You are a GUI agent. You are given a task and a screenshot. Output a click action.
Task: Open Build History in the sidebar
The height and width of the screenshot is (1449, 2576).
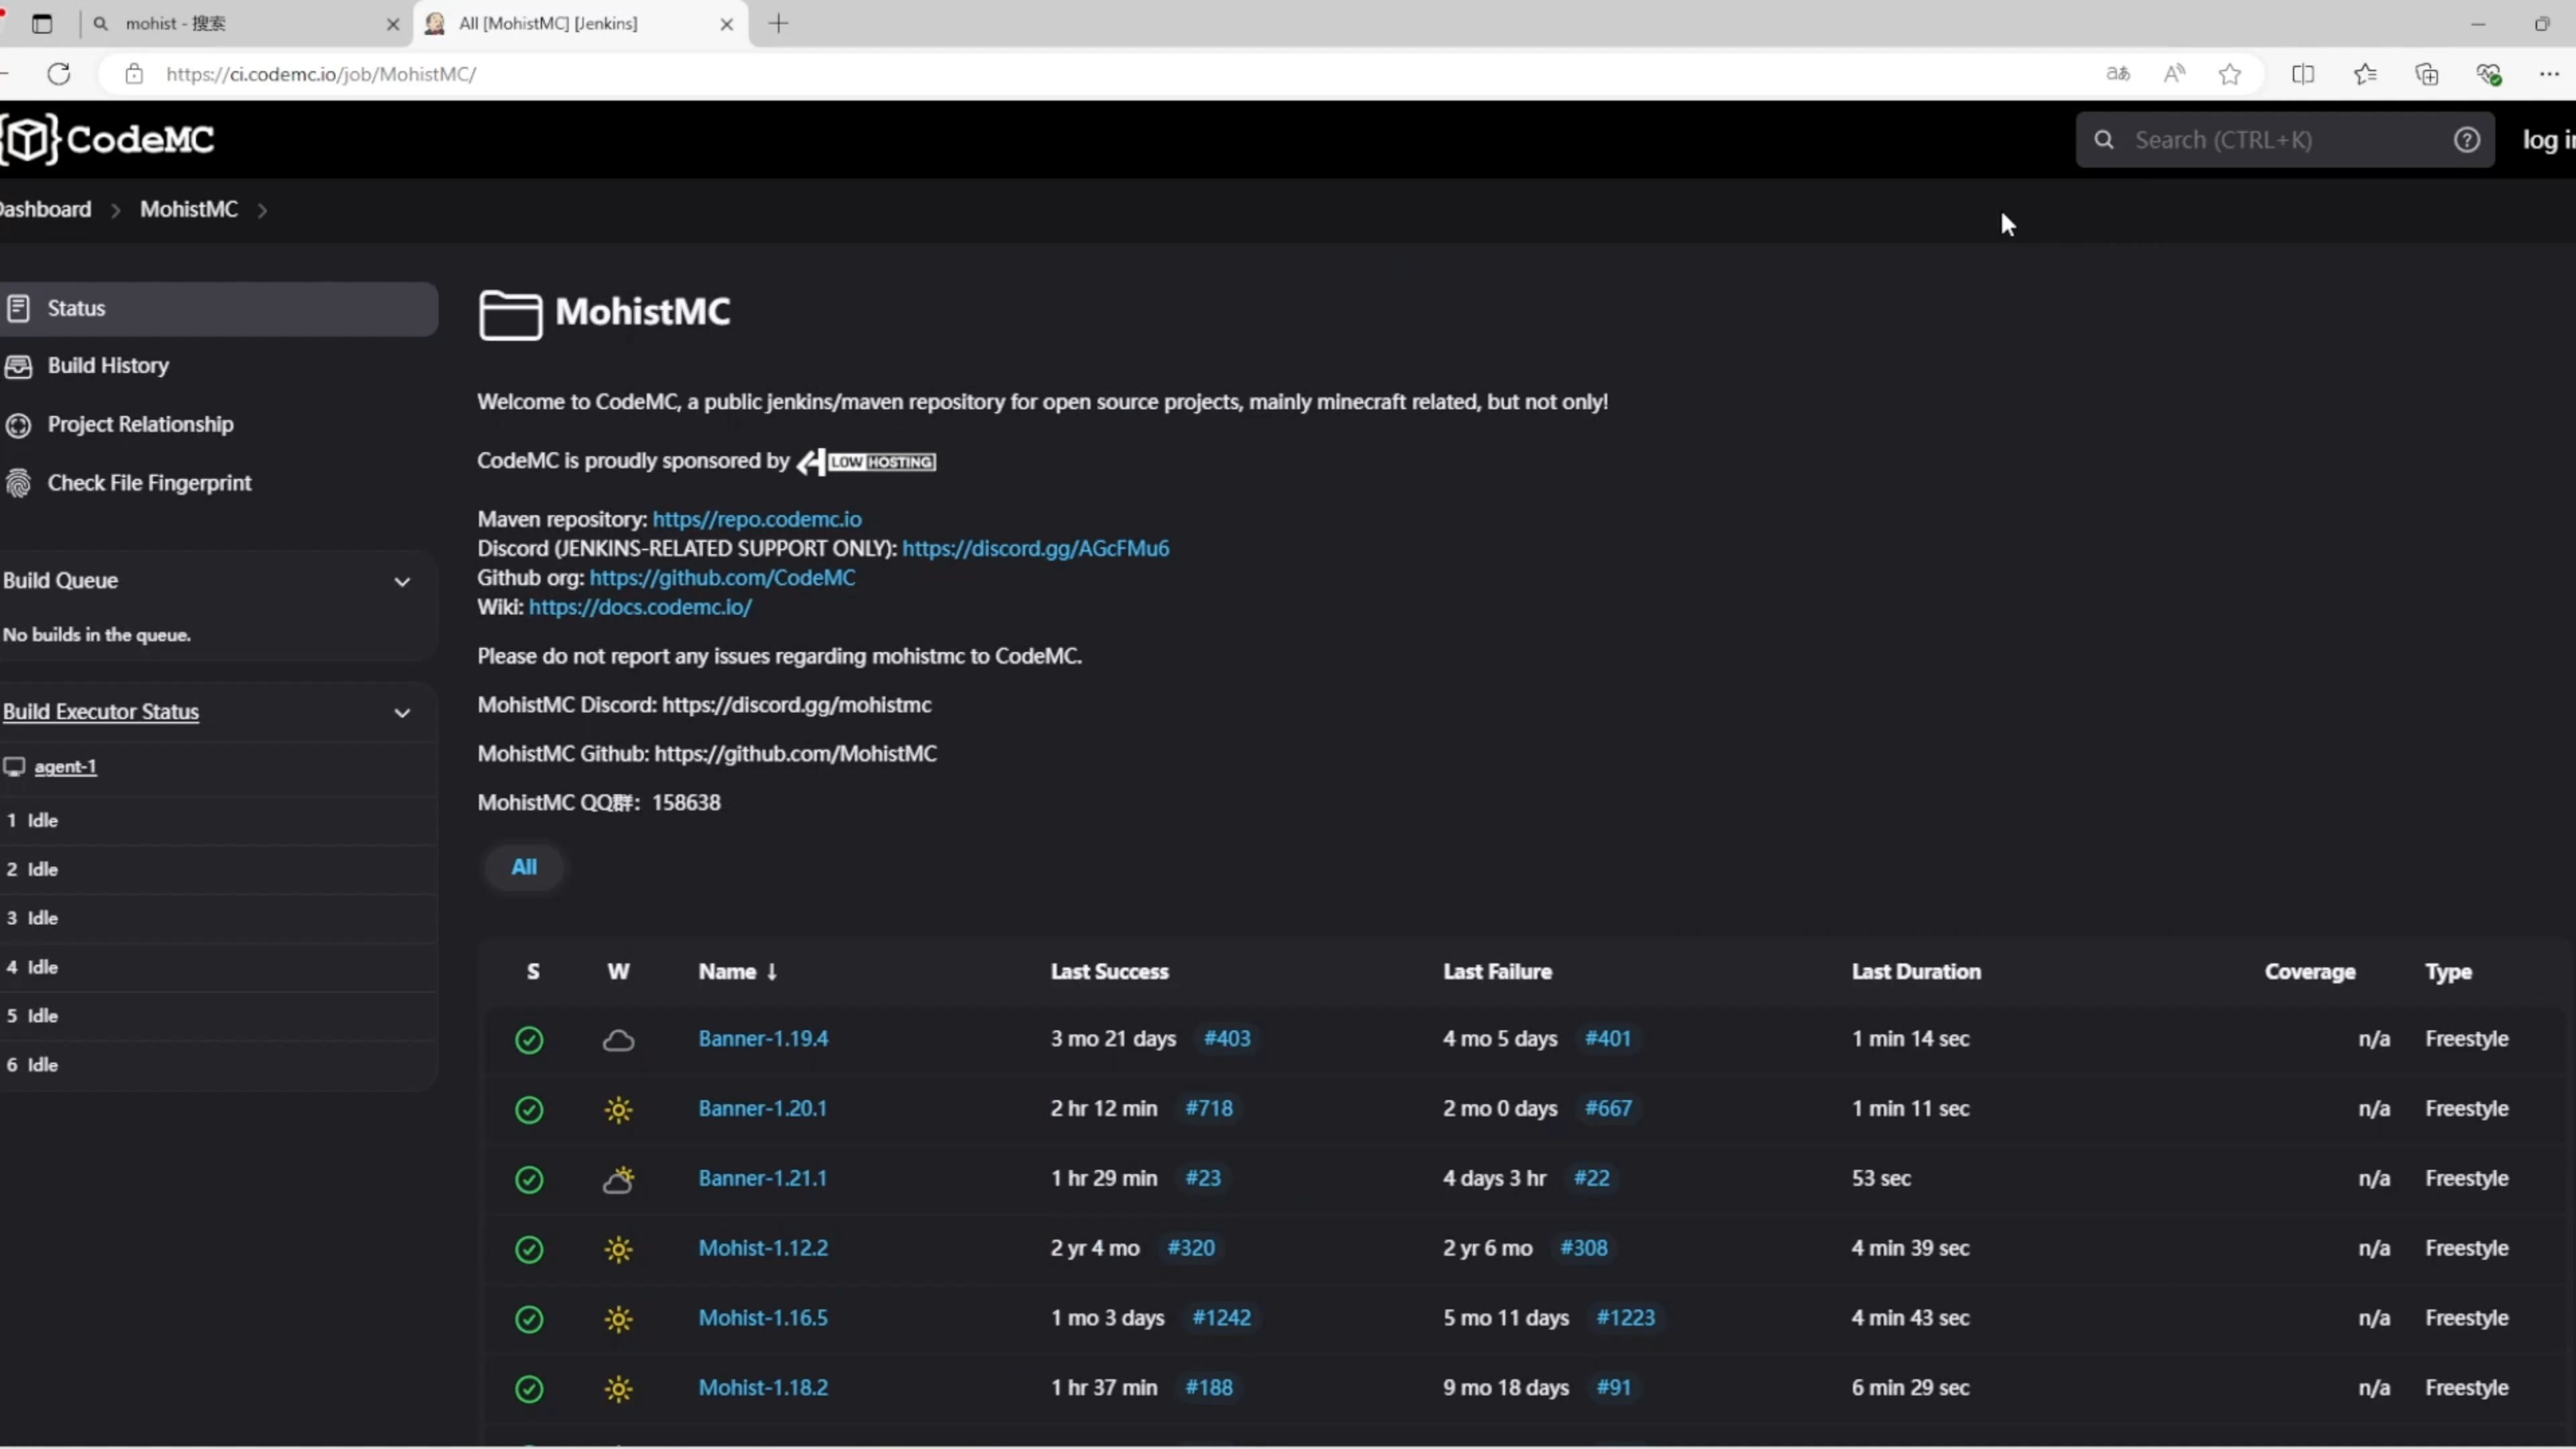tap(108, 366)
